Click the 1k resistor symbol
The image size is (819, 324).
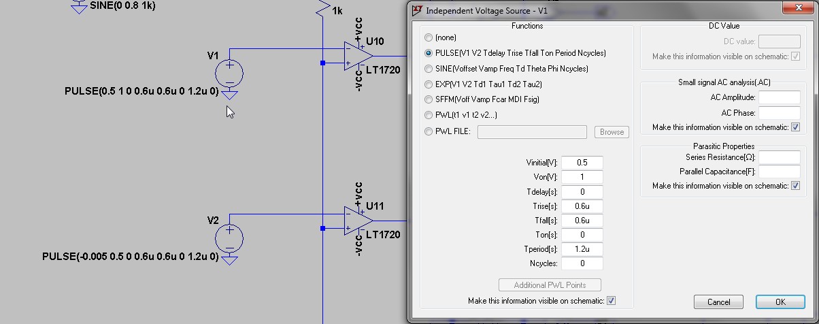point(322,8)
